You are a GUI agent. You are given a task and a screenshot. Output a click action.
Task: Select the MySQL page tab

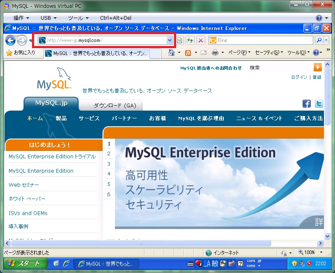click(97, 53)
